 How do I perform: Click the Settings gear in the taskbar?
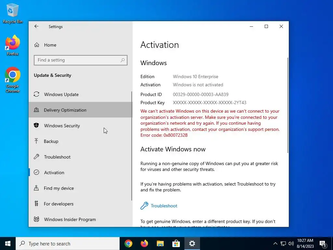pos(192,243)
